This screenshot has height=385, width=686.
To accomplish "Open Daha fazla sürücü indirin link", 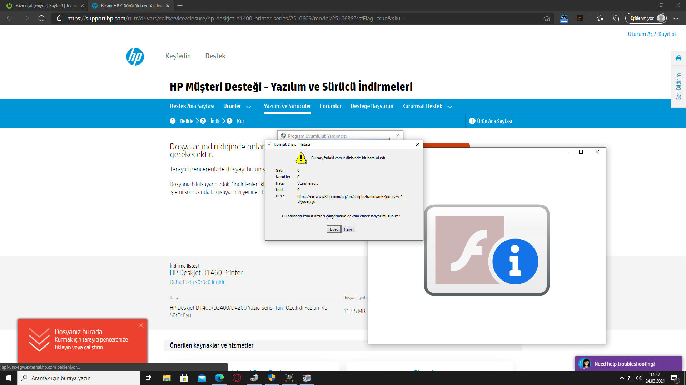I will (198, 282).
